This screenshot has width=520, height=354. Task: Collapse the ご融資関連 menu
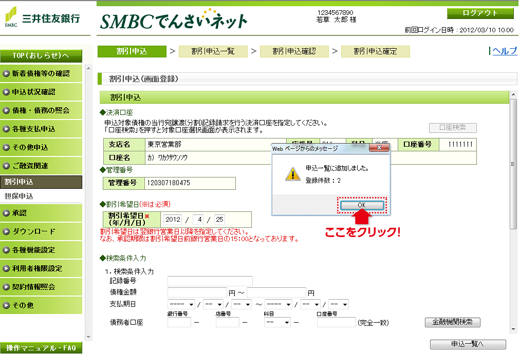pos(41,166)
